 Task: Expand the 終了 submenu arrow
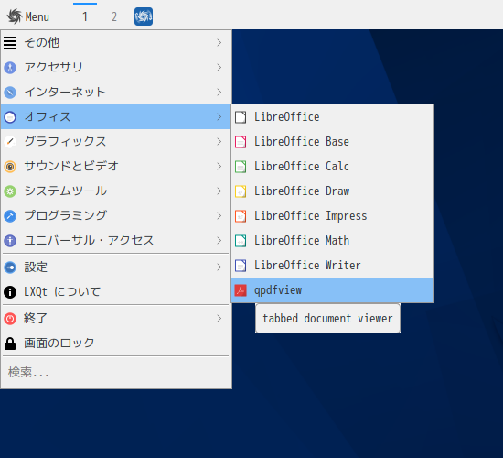219,319
